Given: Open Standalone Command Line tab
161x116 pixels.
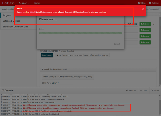Looking at the screenshot, I should coord(18,27).
